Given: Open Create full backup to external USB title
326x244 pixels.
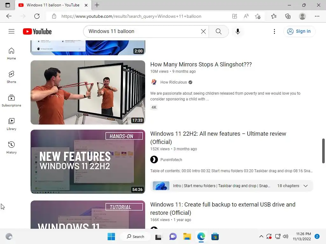Looking at the screenshot, I should [x=223, y=208].
